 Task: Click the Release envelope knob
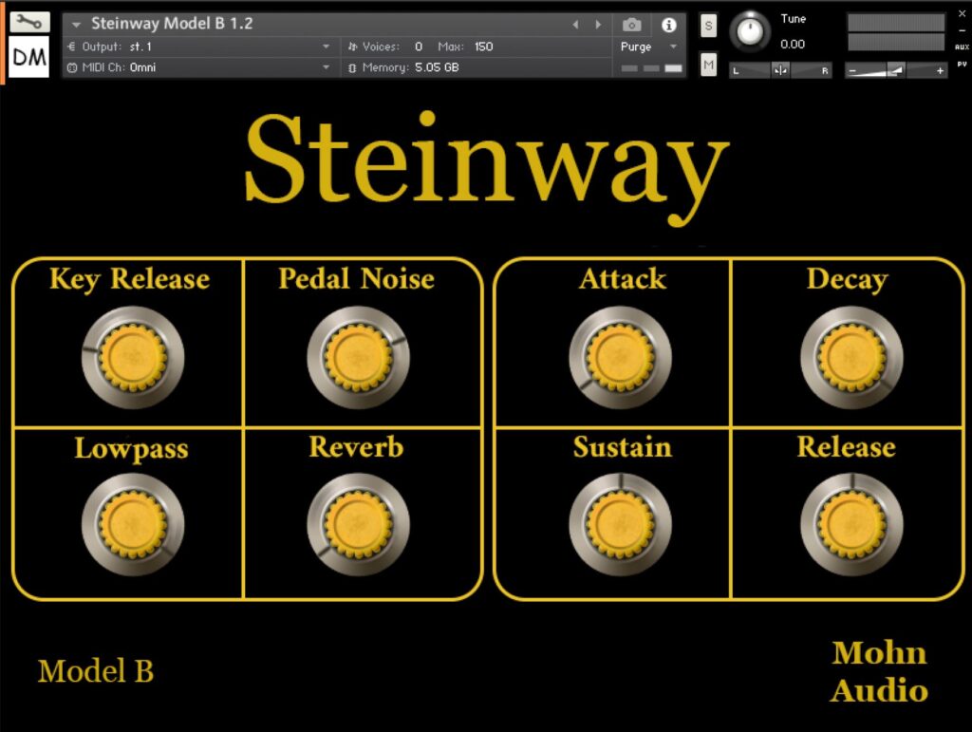click(851, 525)
